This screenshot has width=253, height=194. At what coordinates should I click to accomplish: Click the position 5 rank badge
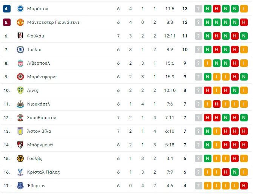[6, 22]
